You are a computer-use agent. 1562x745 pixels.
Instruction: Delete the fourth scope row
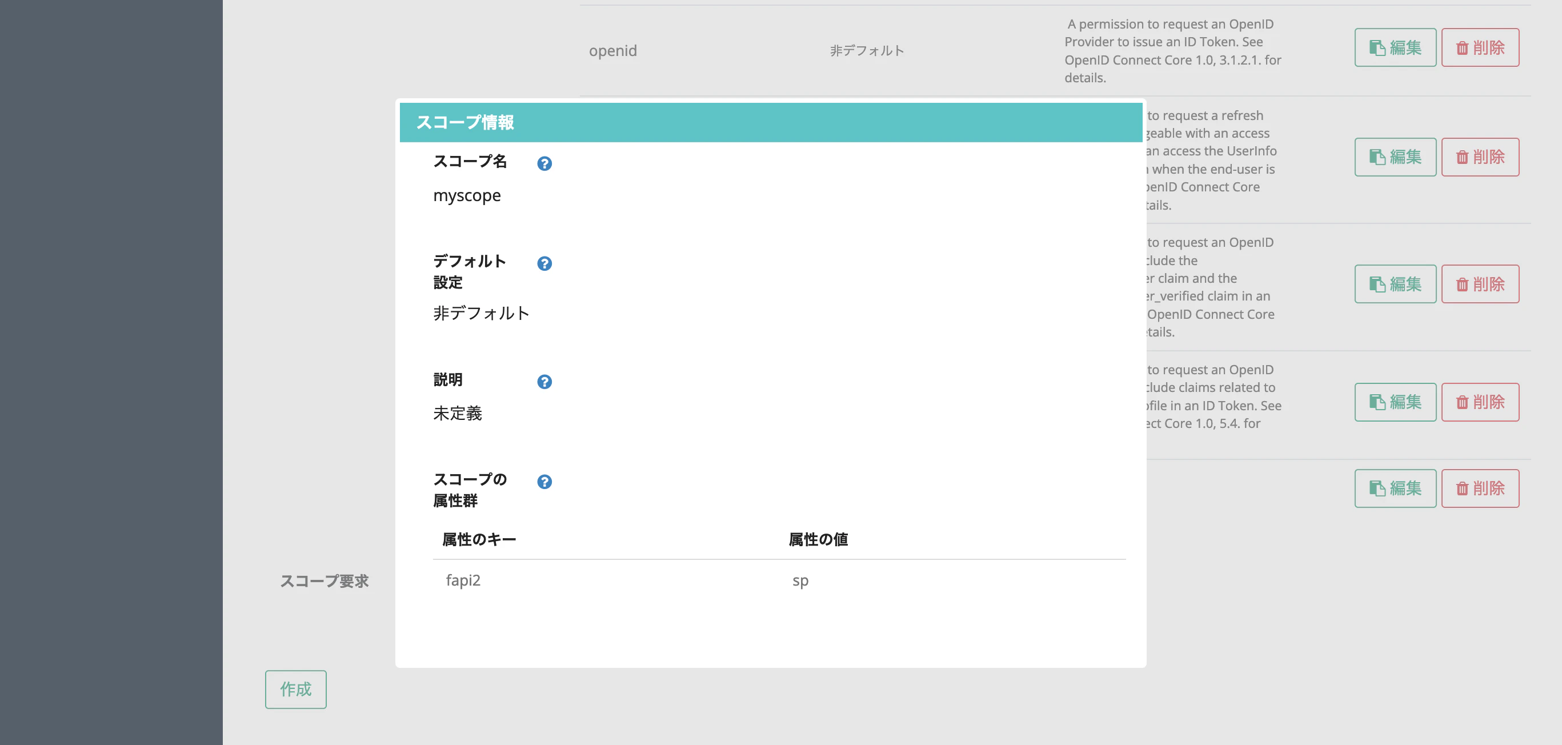click(x=1480, y=402)
